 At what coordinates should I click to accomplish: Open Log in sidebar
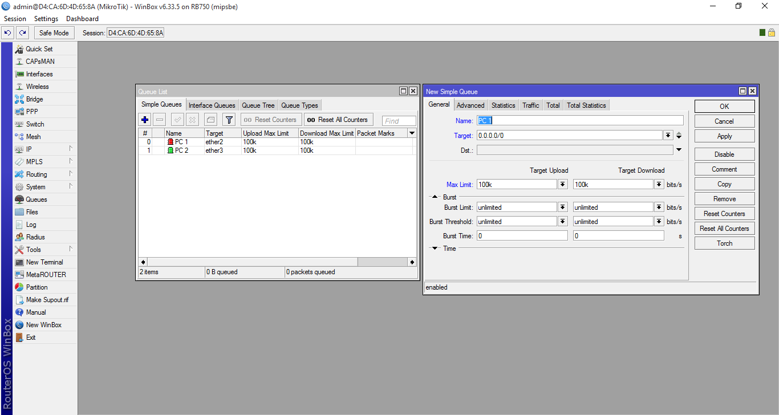pyautogui.click(x=31, y=225)
